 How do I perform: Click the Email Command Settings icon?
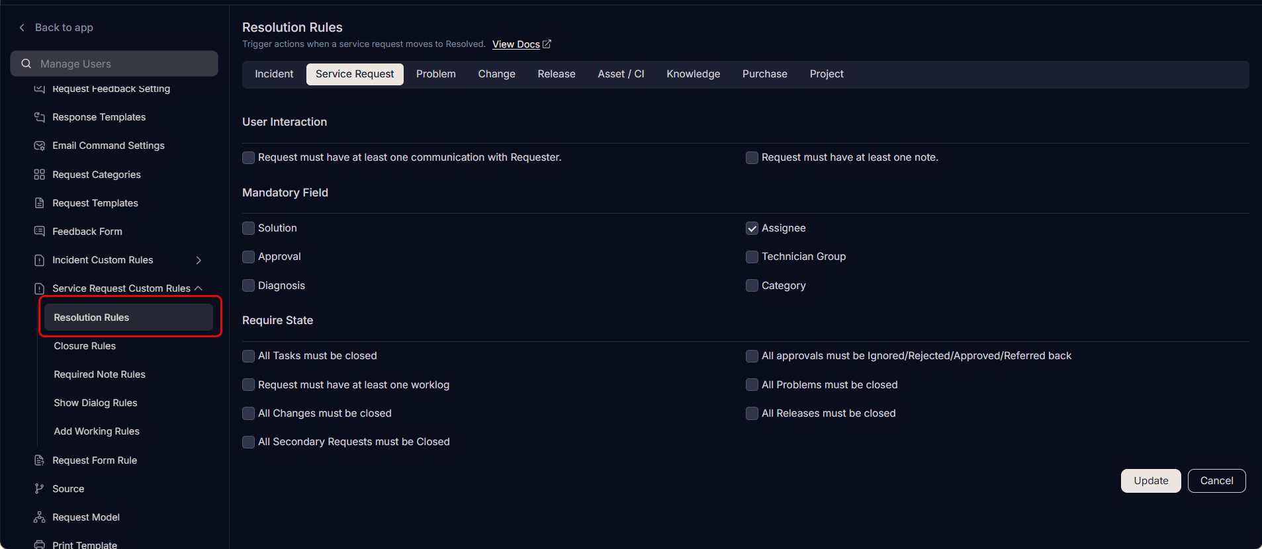click(x=40, y=146)
